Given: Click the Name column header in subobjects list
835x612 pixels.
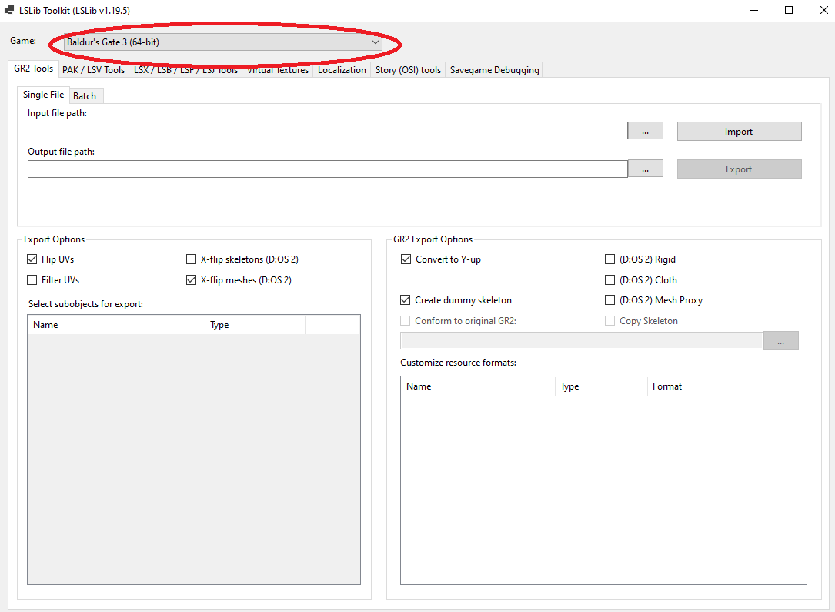Looking at the screenshot, I should click(116, 325).
